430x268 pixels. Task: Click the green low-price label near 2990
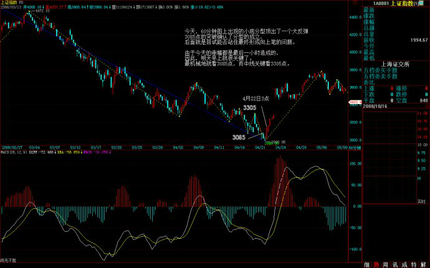[x=277, y=141]
